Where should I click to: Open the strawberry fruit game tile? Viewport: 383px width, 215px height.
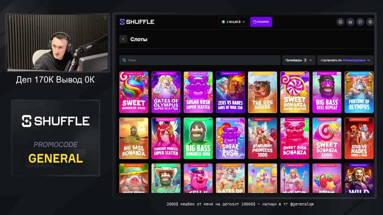click(327, 178)
